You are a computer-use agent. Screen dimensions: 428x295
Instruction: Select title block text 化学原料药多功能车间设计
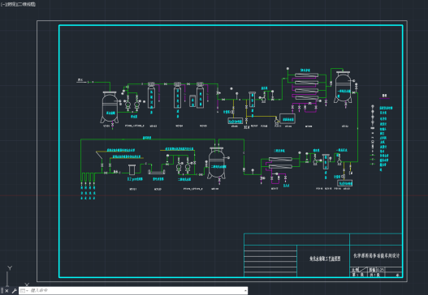tap(376, 255)
